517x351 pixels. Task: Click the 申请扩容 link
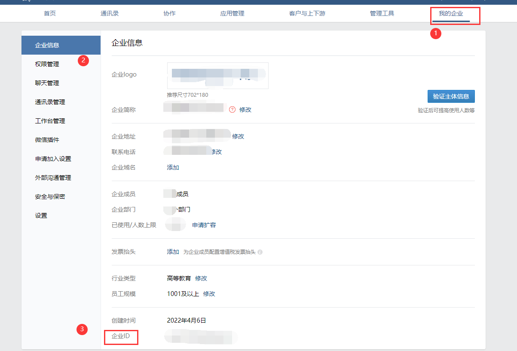click(204, 225)
